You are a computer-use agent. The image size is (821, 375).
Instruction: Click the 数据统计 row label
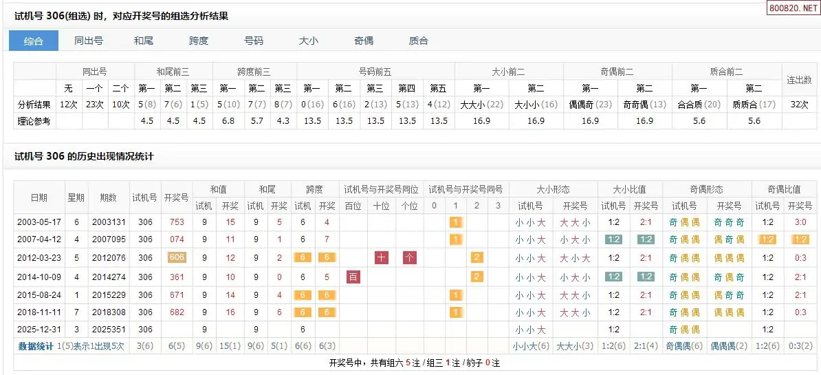point(36,347)
